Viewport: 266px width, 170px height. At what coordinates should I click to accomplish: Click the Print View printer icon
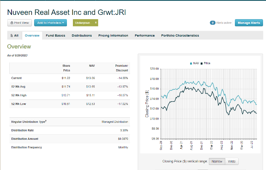click(x=11, y=23)
